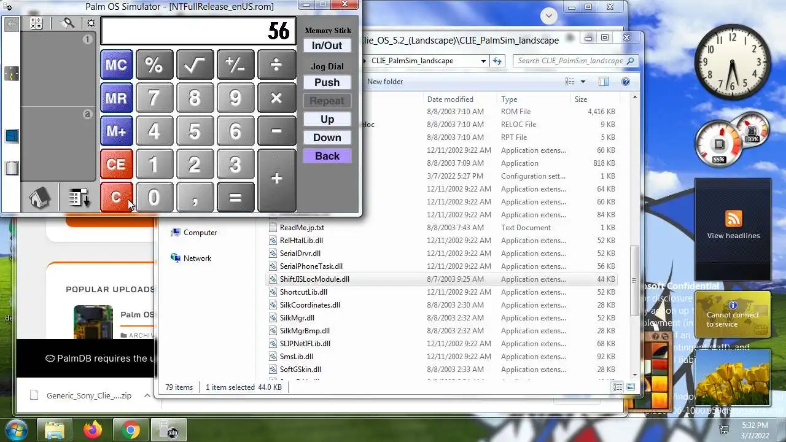Open the Explorer change-view dropdown arrow
This screenshot has width=786, height=442.
tap(583, 82)
